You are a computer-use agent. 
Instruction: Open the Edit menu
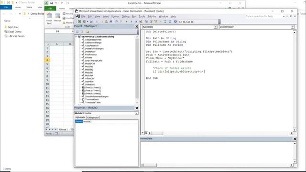tap(90, 16)
